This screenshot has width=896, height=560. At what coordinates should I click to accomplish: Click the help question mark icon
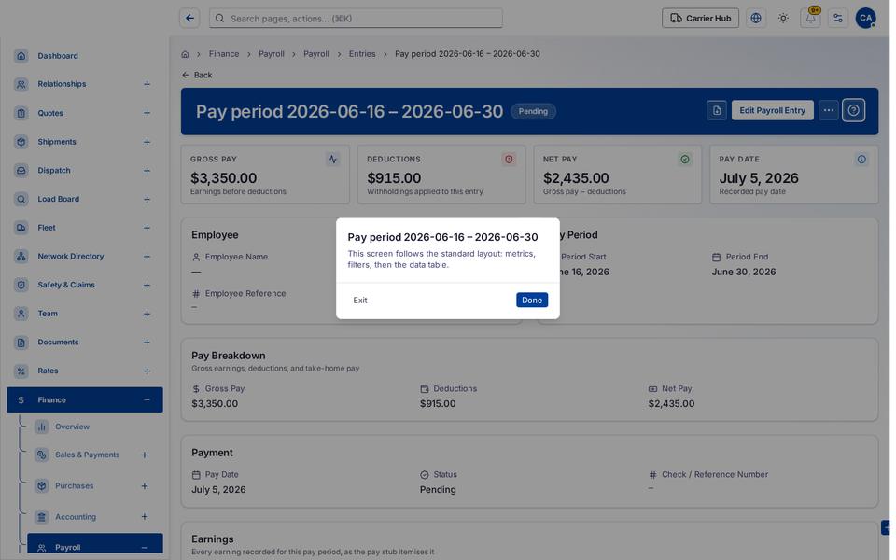pyautogui.click(x=853, y=110)
